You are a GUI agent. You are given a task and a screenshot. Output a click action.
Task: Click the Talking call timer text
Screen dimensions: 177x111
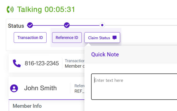[x=46, y=9]
